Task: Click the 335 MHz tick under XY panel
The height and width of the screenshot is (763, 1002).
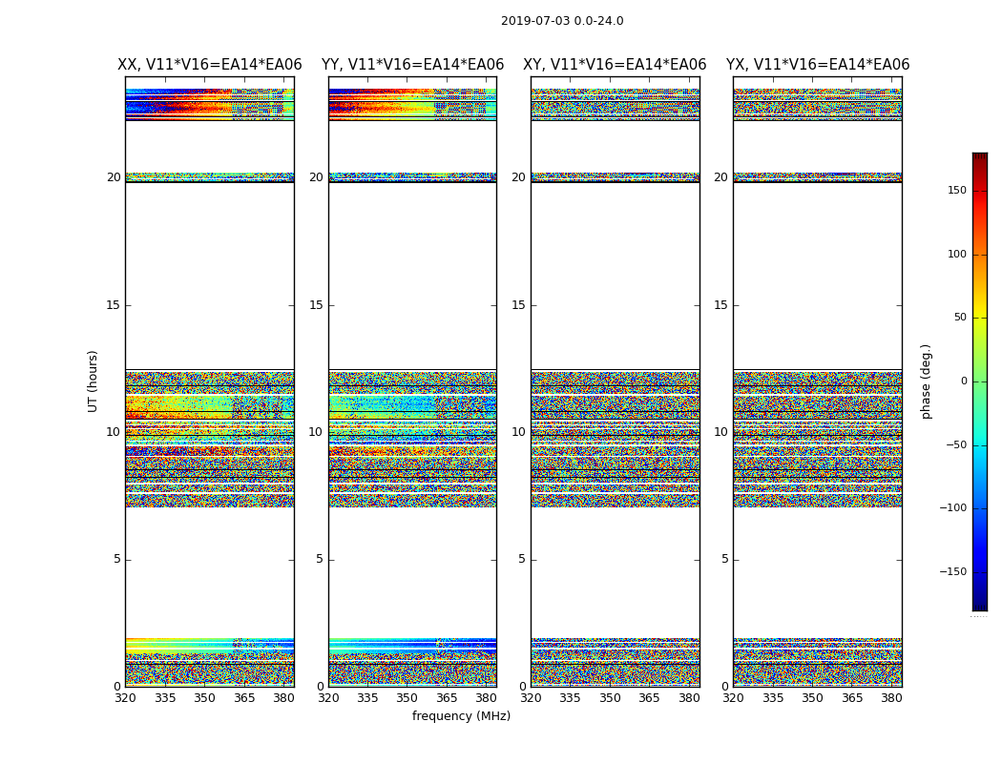Action: tap(570, 698)
